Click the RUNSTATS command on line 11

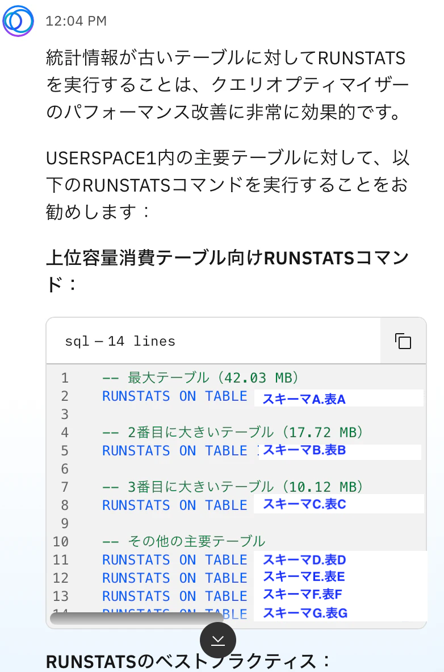pyautogui.click(x=173, y=560)
